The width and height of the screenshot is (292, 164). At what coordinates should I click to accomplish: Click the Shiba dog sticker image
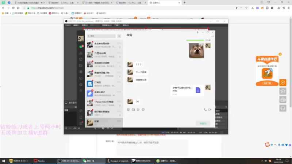click(196, 51)
